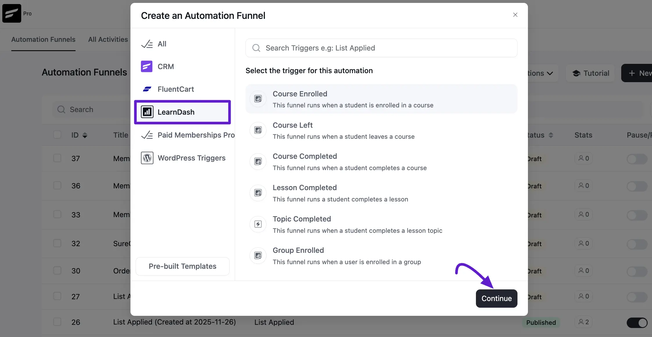Toggle the select-all checkbox in table header
This screenshot has width=652, height=337.
[x=57, y=135]
